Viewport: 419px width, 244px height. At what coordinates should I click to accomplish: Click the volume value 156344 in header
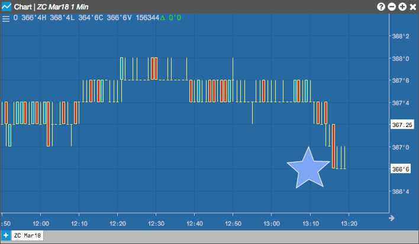(x=147, y=18)
